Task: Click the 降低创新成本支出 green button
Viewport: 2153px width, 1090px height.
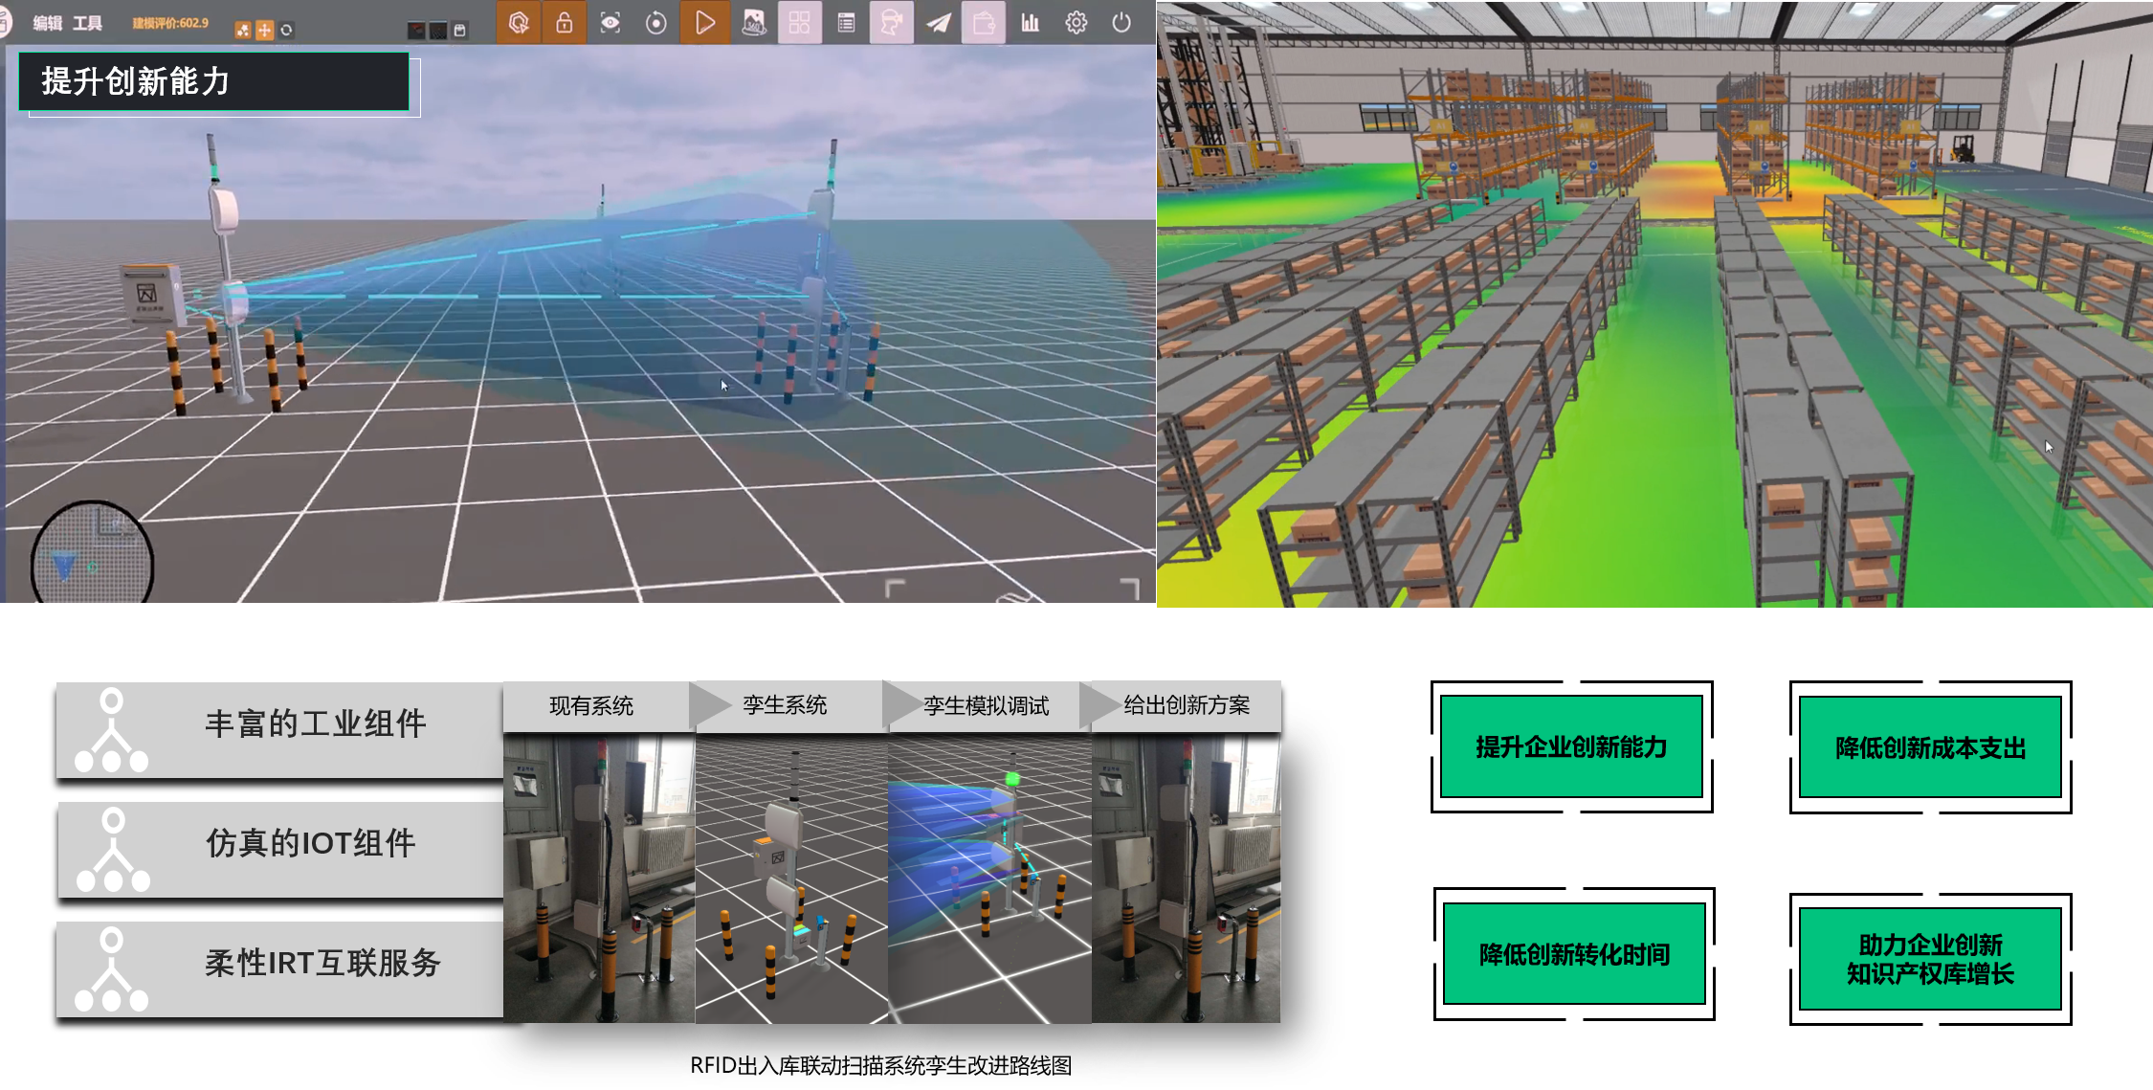Action: pyautogui.click(x=1930, y=747)
